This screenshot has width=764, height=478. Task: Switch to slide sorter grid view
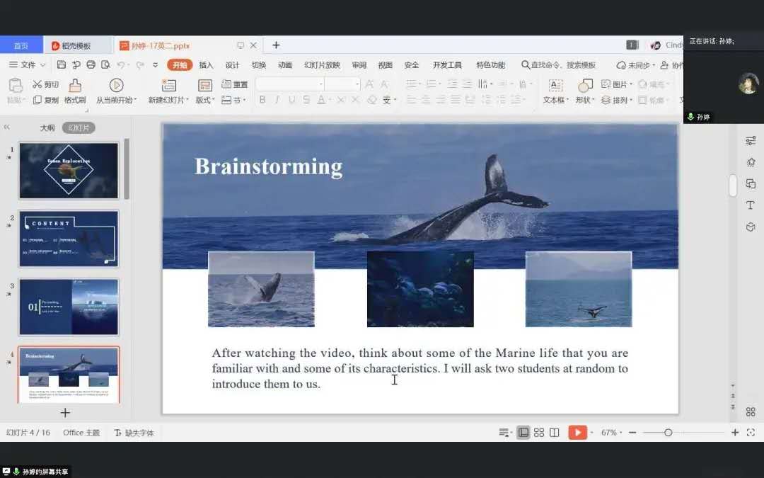[539, 433]
